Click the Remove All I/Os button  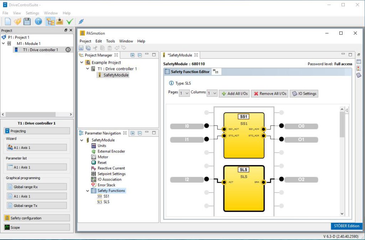point(270,94)
